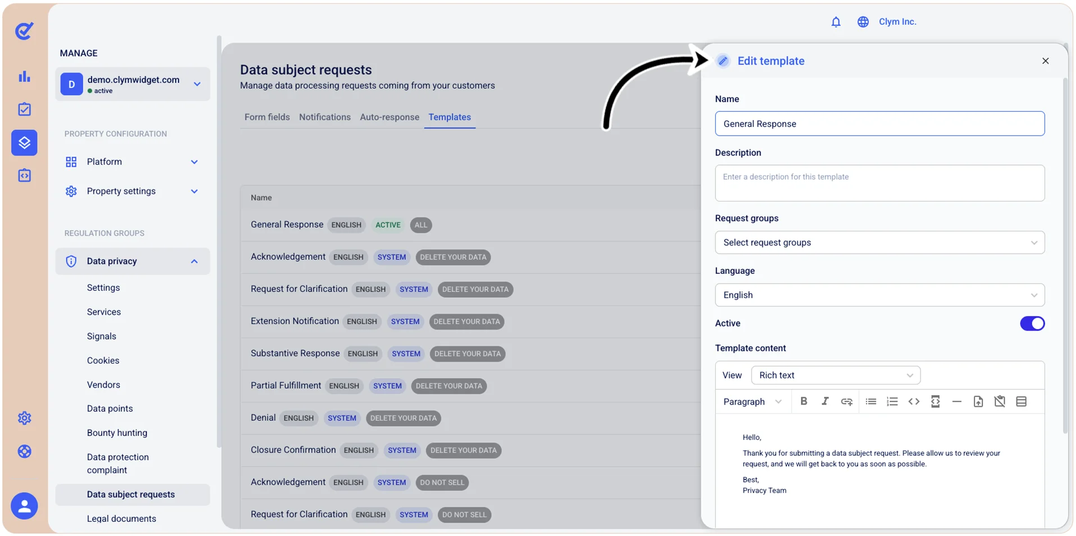The width and height of the screenshot is (1076, 536).
Task: Click the globe language icon
Action: pos(863,22)
